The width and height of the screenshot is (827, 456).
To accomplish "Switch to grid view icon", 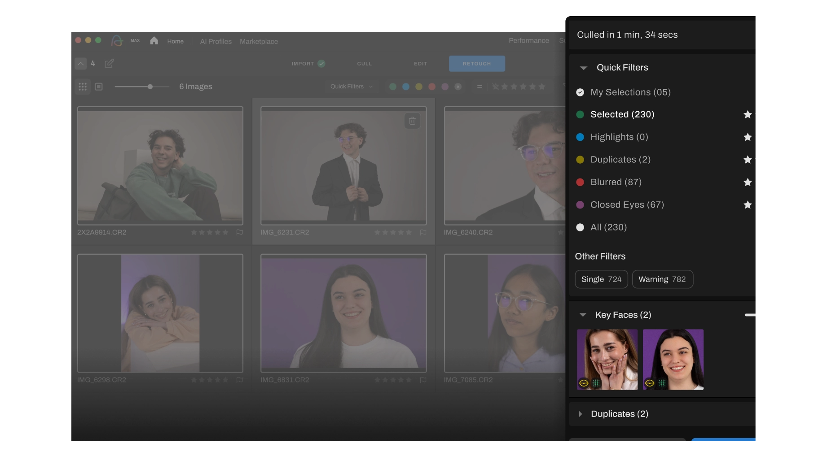I will 83,87.
